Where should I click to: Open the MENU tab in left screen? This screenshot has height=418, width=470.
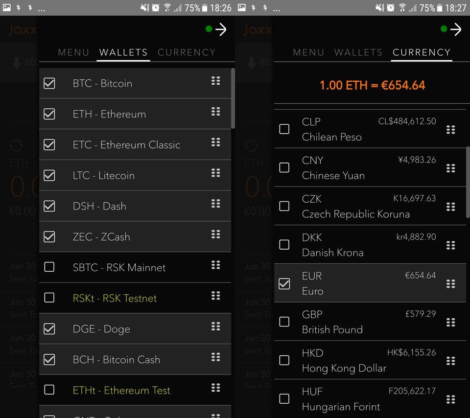73,52
